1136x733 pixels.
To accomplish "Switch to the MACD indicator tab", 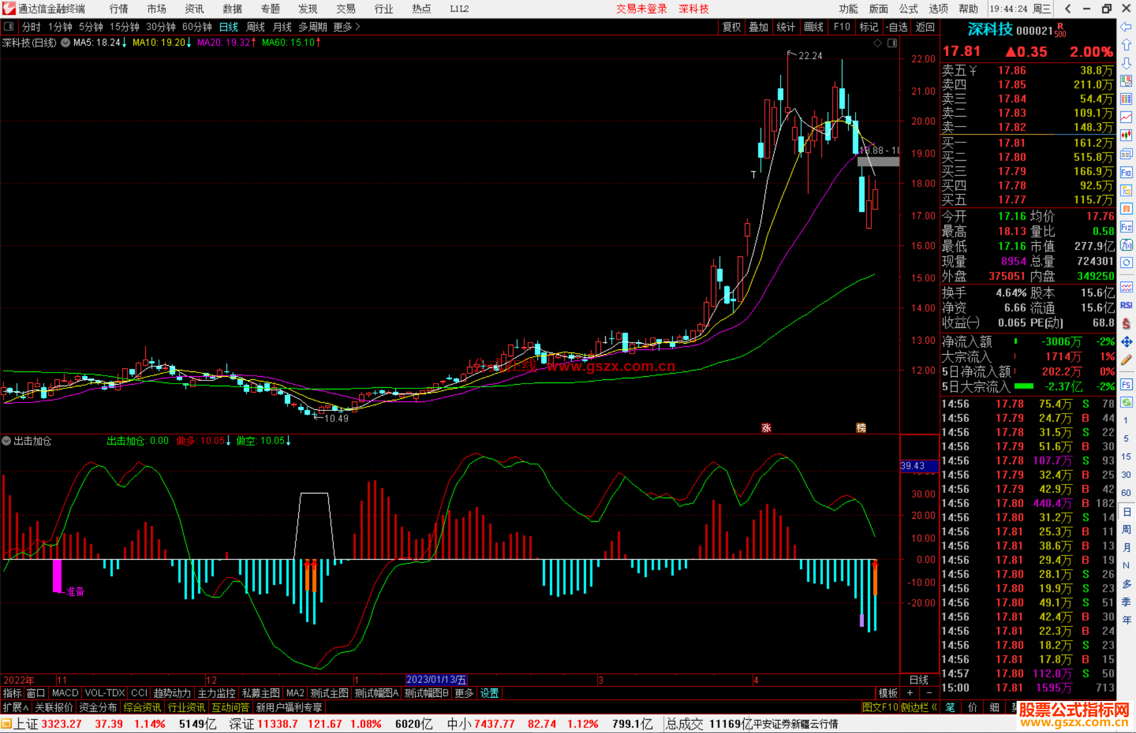I will point(65,693).
